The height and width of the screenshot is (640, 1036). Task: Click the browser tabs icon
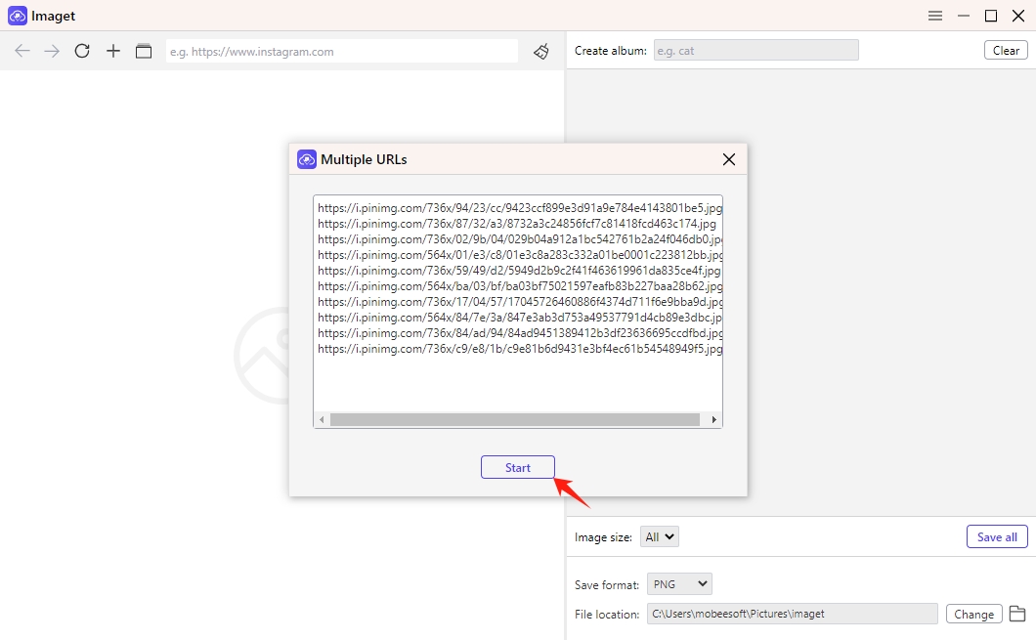144,51
